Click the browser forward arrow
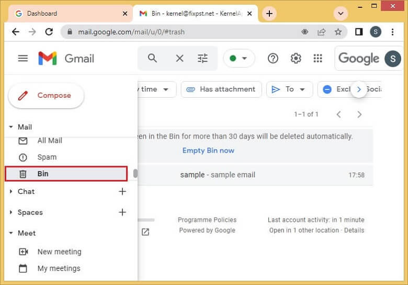Viewport: 408px width, 285px height. [32, 32]
